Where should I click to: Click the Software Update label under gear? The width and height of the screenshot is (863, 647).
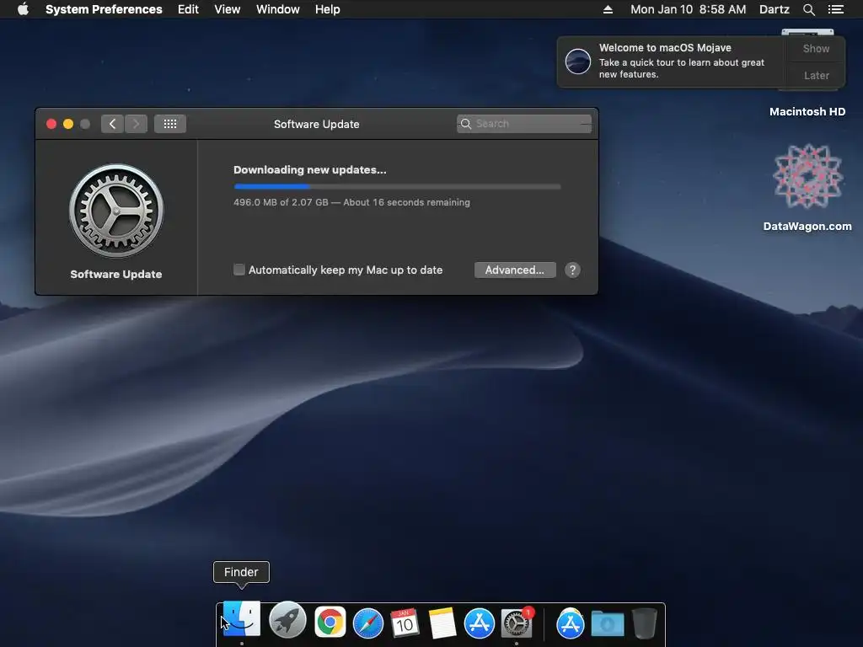click(116, 274)
